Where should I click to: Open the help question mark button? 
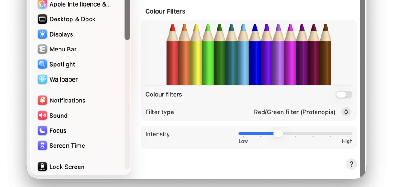[352, 164]
